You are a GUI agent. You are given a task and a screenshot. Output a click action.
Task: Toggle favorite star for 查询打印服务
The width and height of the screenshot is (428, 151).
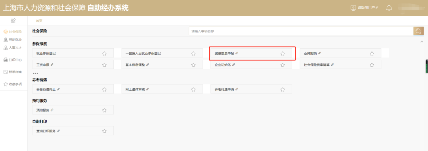click(104, 131)
